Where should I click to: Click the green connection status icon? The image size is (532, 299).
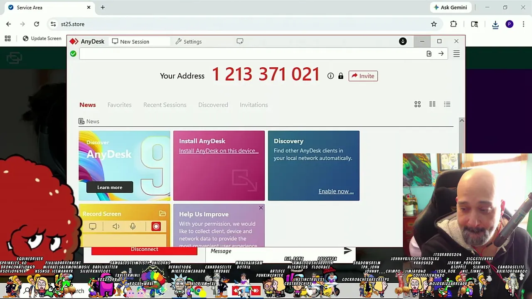[73, 54]
